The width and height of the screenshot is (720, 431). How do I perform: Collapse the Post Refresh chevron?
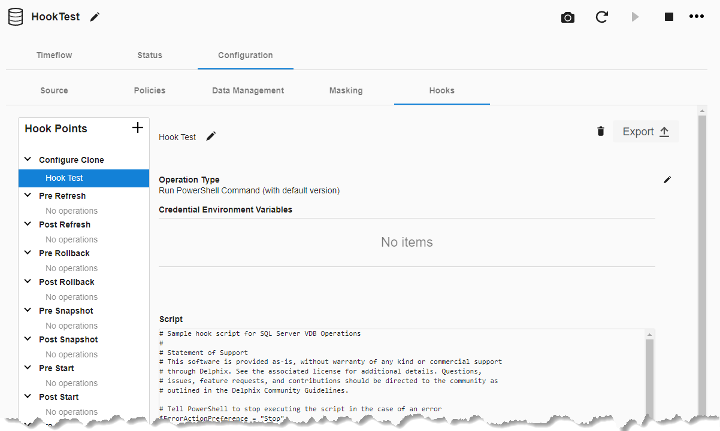pos(28,224)
